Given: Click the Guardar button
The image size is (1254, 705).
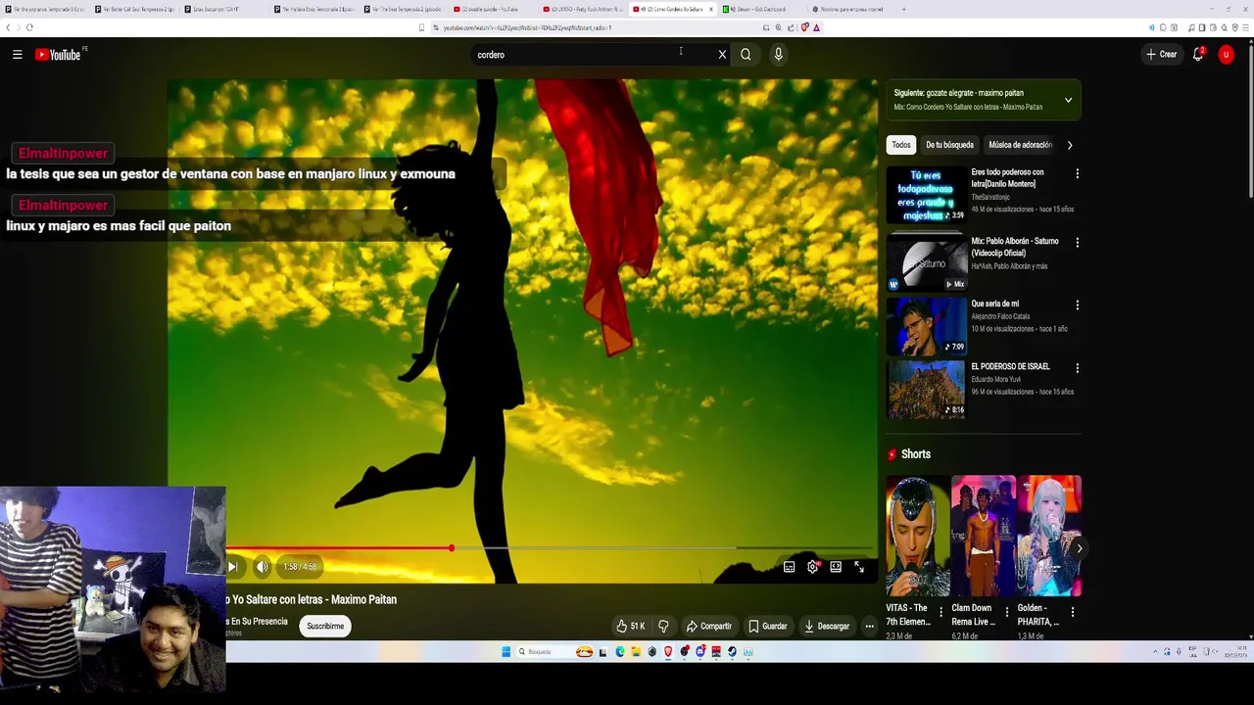Looking at the screenshot, I should [x=767, y=626].
